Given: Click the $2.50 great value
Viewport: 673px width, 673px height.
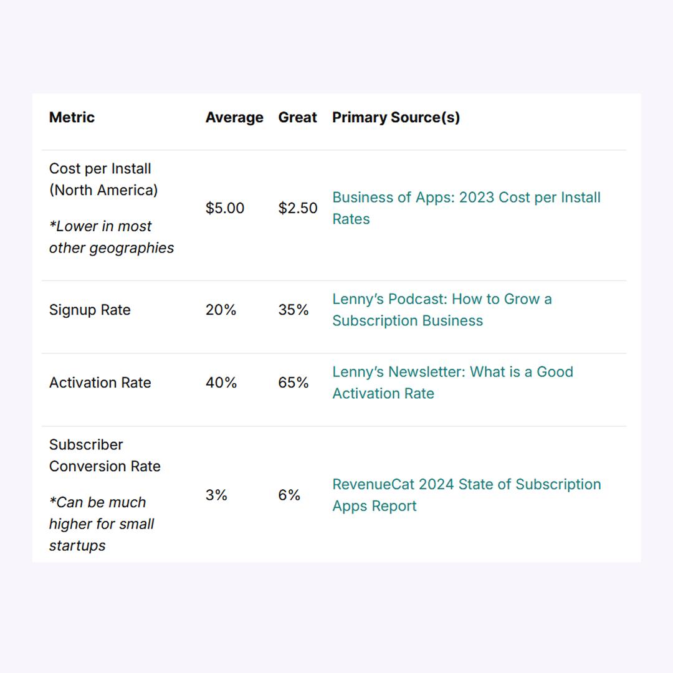Looking at the screenshot, I should 298,208.
